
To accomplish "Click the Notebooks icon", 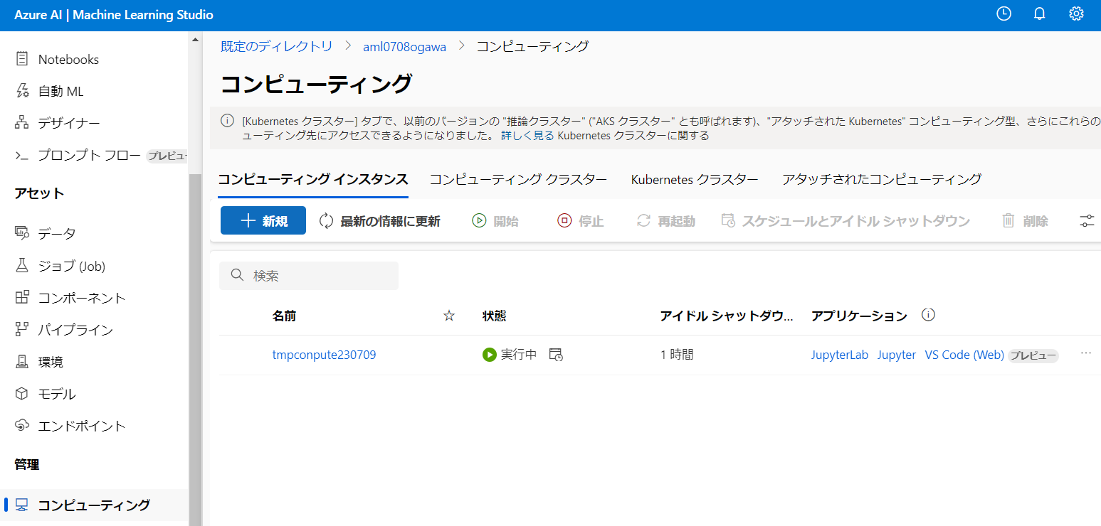I will pos(22,59).
